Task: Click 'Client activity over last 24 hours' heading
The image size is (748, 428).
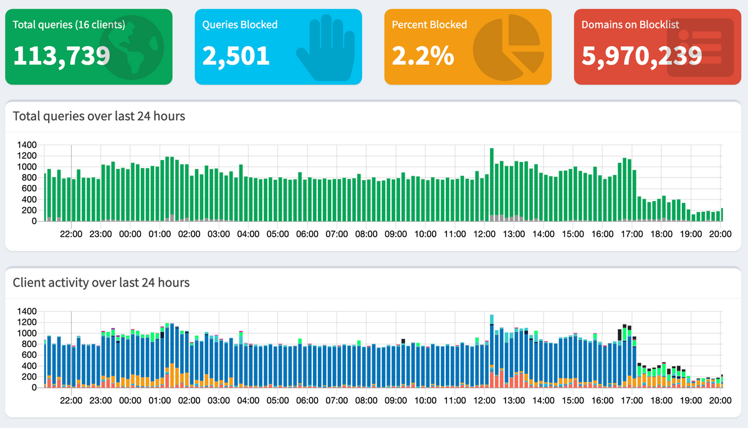Action: [101, 282]
